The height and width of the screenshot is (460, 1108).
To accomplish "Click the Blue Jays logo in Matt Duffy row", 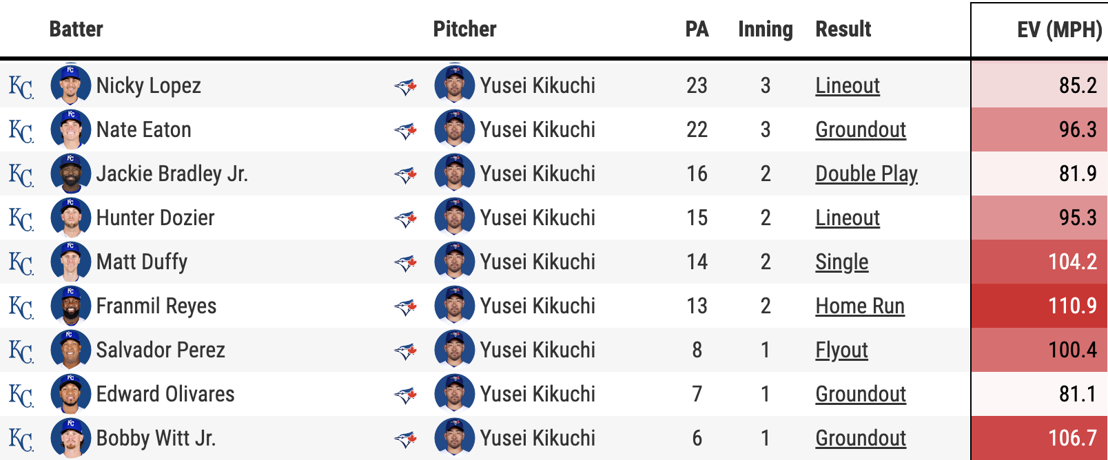I will (406, 262).
